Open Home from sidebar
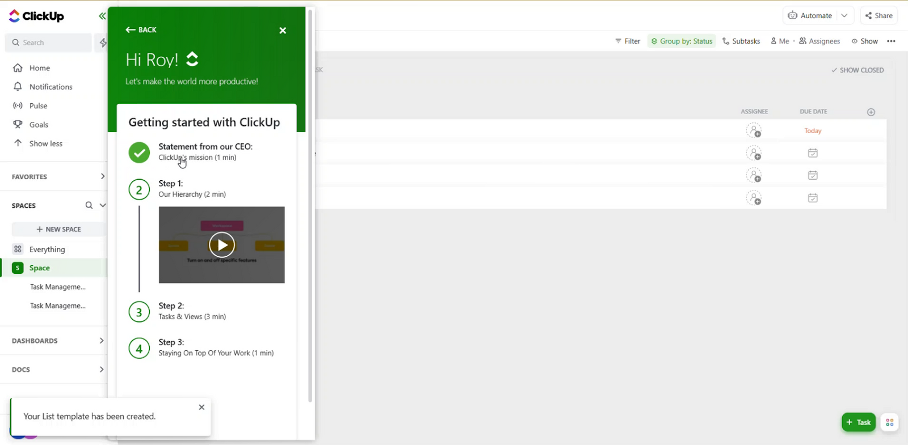908x445 pixels. (40, 68)
